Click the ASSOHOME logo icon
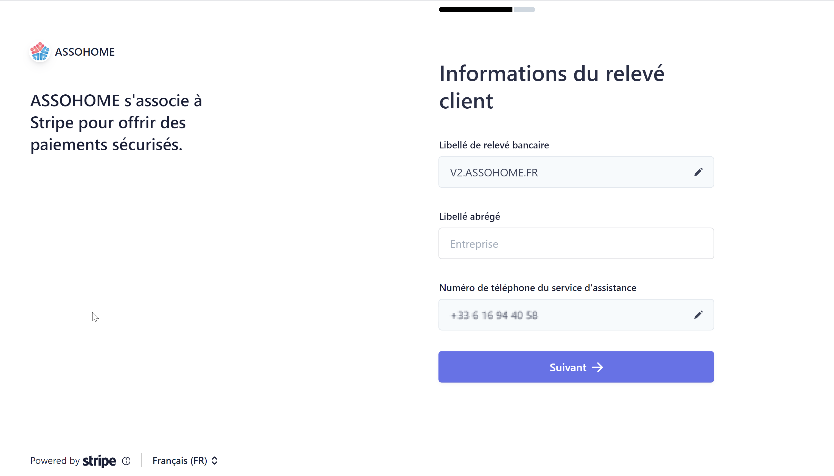The width and height of the screenshot is (834, 476). [40, 52]
